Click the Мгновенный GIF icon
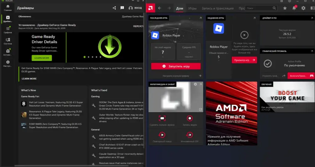Viewport: 315px width, 167px height. (x=189, y=135)
